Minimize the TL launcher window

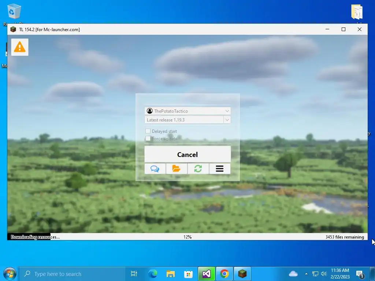pyautogui.click(x=327, y=29)
